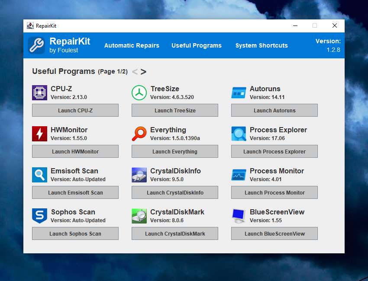Launch Sophos Scan
This screenshot has height=281, width=368.
click(x=75, y=233)
